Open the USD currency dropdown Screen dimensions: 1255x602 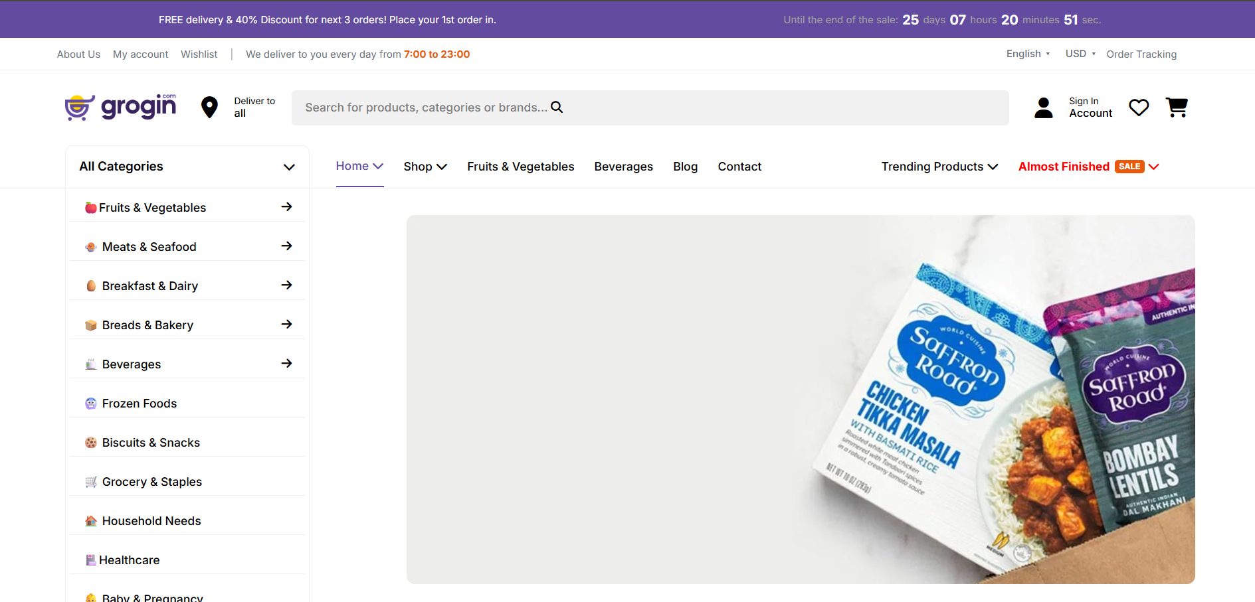tap(1080, 54)
